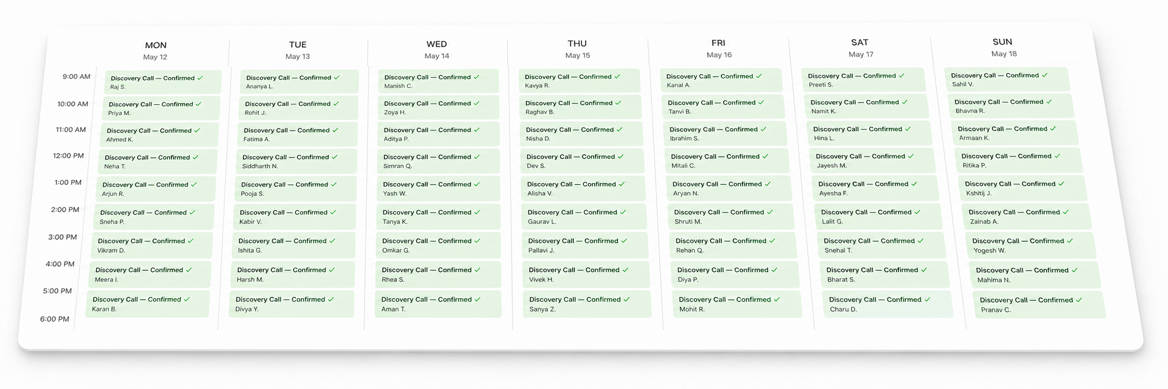The image size is (1168, 389).
Task: Click the confirmed checkmark for Dev S.
Action: [x=621, y=157]
